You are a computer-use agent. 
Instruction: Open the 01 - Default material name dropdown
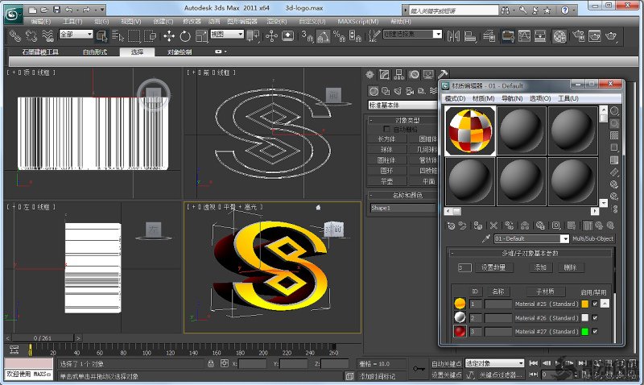tap(565, 239)
